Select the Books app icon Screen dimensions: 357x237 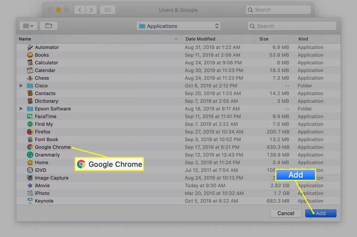30,55
